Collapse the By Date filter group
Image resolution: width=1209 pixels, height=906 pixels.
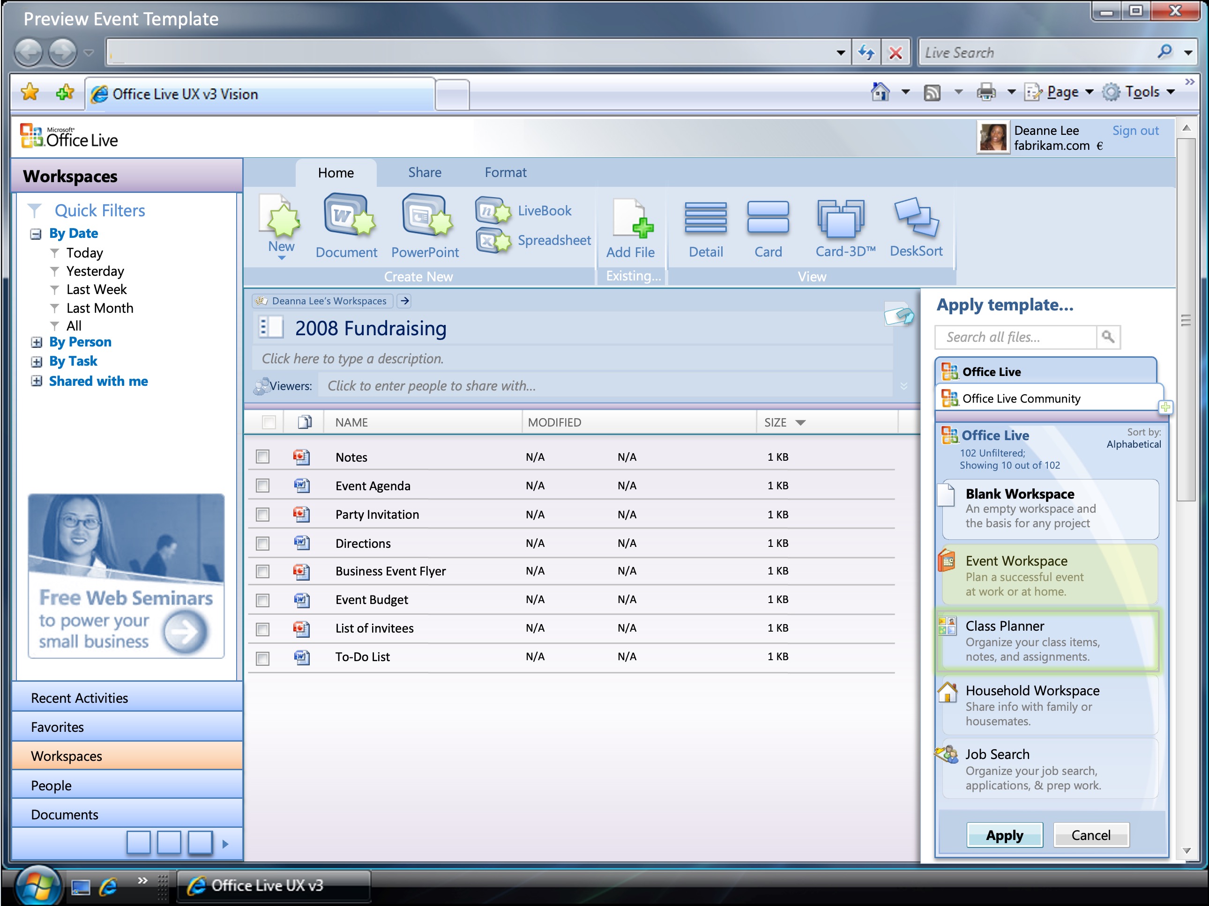pyautogui.click(x=36, y=234)
